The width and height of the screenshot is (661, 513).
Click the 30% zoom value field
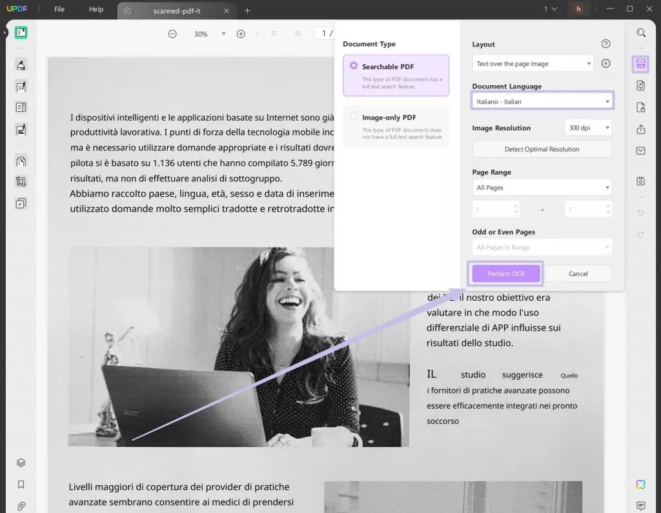201,34
